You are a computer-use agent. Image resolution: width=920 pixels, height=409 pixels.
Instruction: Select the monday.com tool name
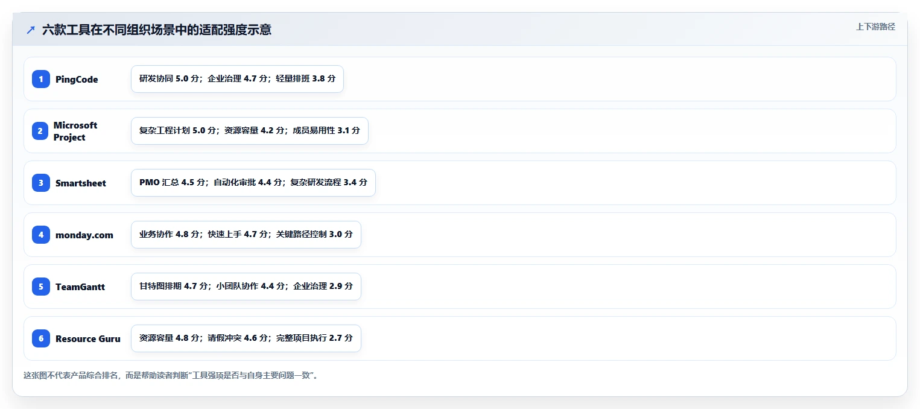(84, 235)
